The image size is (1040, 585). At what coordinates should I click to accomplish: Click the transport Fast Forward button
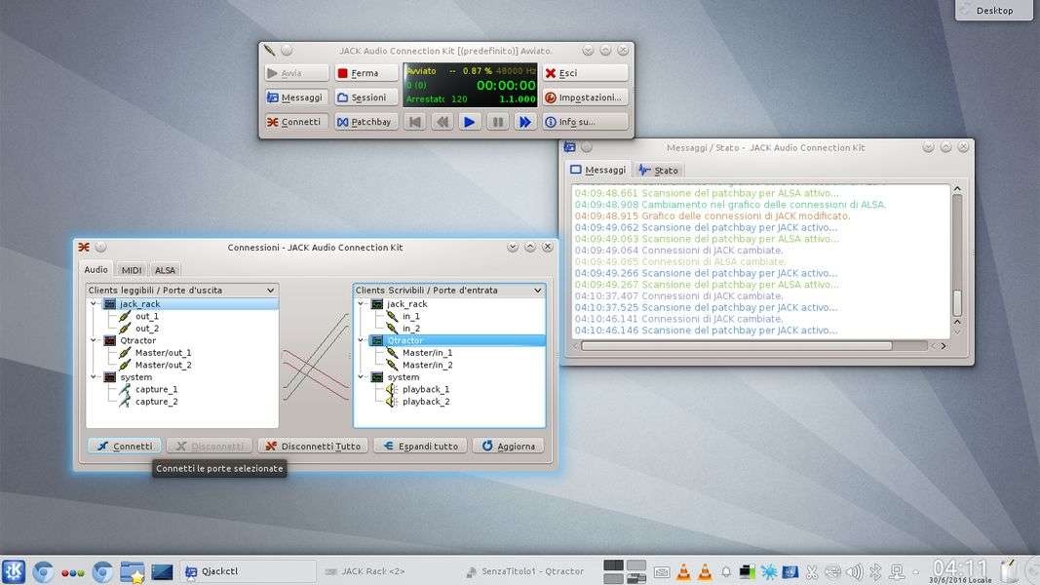pos(525,122)
